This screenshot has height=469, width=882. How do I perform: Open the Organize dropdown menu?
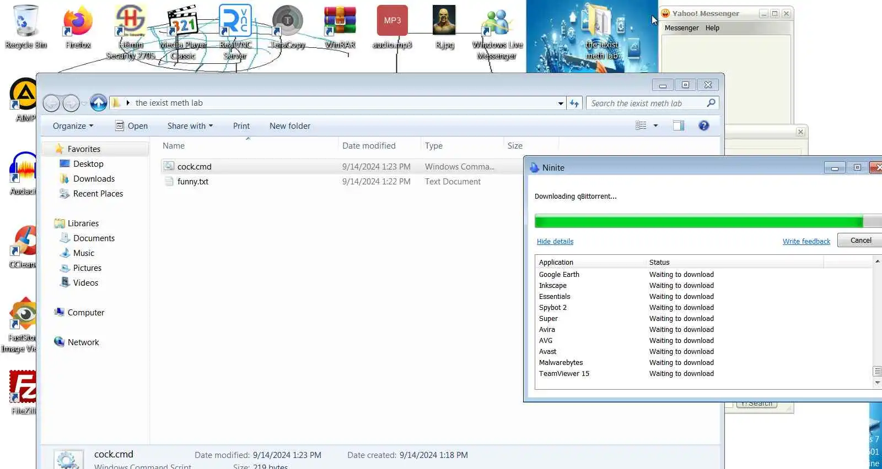click(x=73, y=126)
